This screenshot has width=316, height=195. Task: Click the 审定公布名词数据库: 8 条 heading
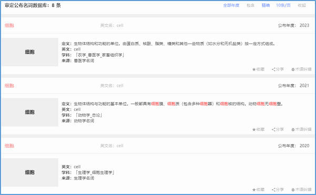(33, 5)
